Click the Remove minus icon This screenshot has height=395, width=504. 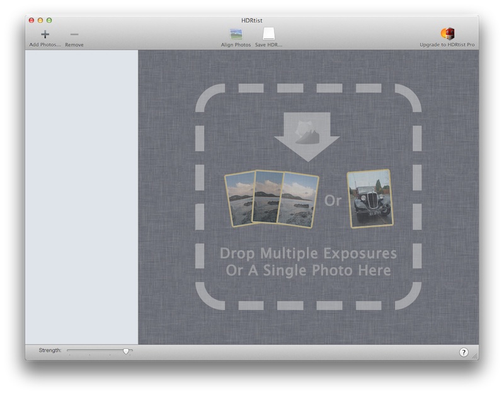74,34
